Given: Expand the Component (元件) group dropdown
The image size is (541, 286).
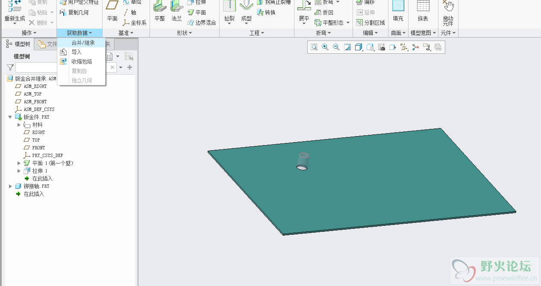Looking at the screenshot, I should 448,33.
